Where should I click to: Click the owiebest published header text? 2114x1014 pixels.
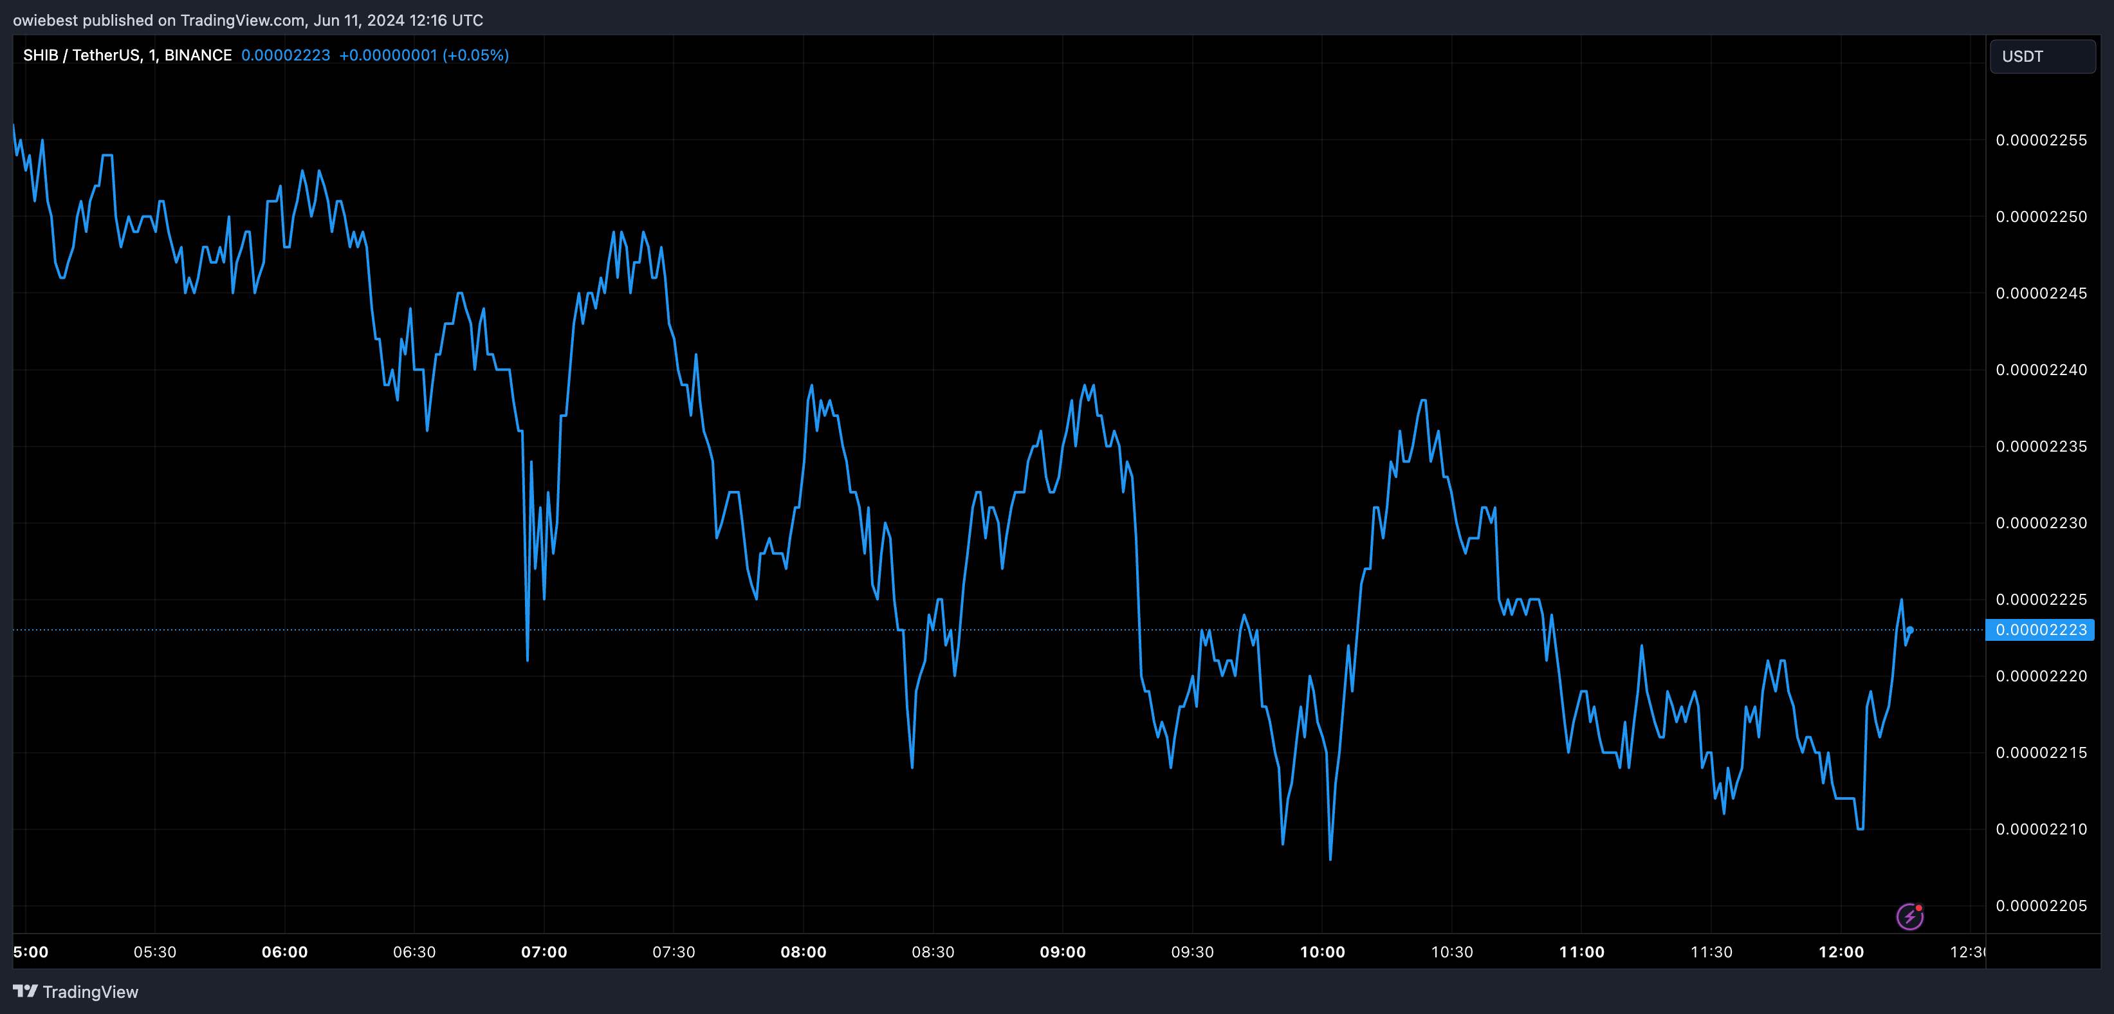point(248,20)
